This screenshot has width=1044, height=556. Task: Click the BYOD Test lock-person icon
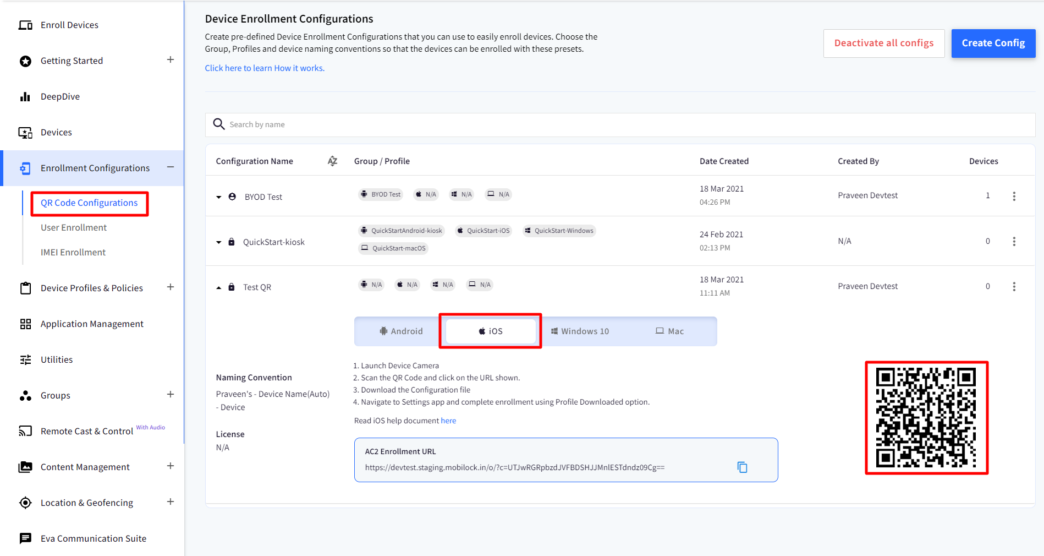point(232,197)
